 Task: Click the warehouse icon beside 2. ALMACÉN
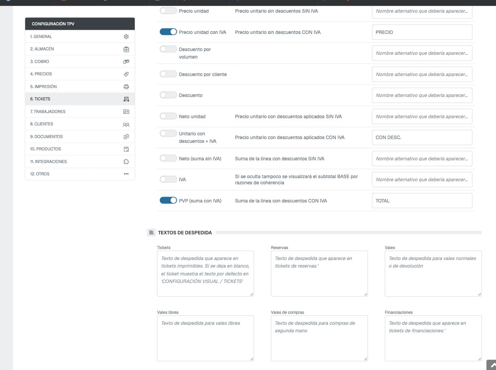pyautogui.click(x=126, y=49)
